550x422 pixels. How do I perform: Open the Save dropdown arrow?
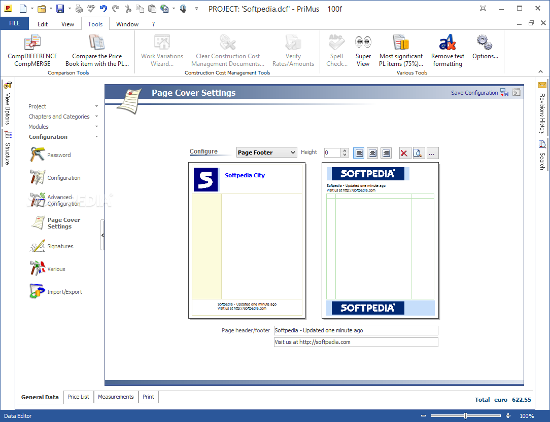click(70, 9)
